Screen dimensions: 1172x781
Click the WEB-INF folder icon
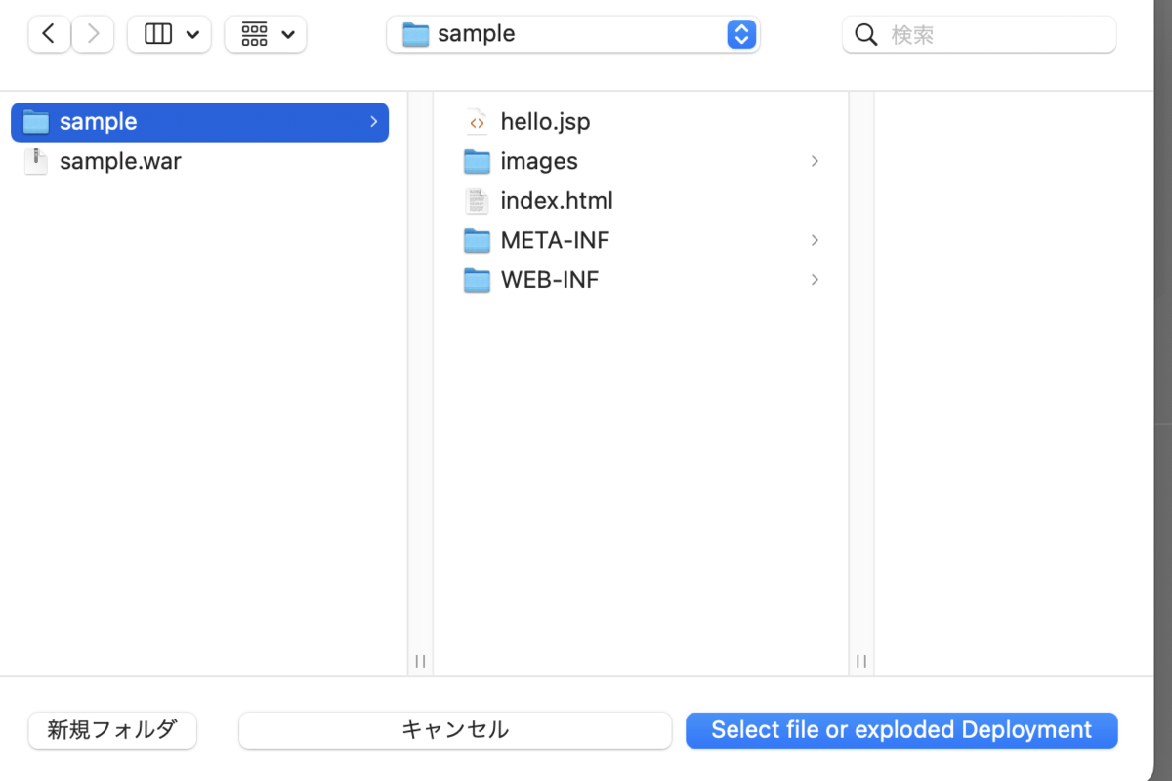(x=477, y=280)
